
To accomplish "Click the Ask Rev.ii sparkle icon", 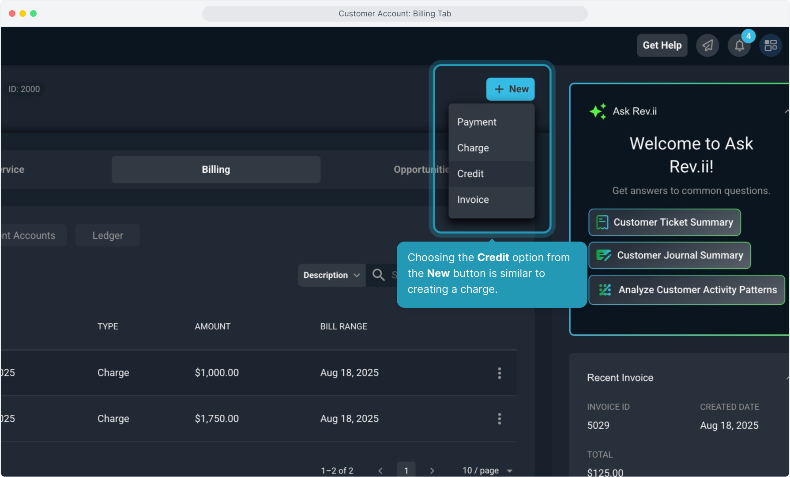I will click(x=598, y=111).
